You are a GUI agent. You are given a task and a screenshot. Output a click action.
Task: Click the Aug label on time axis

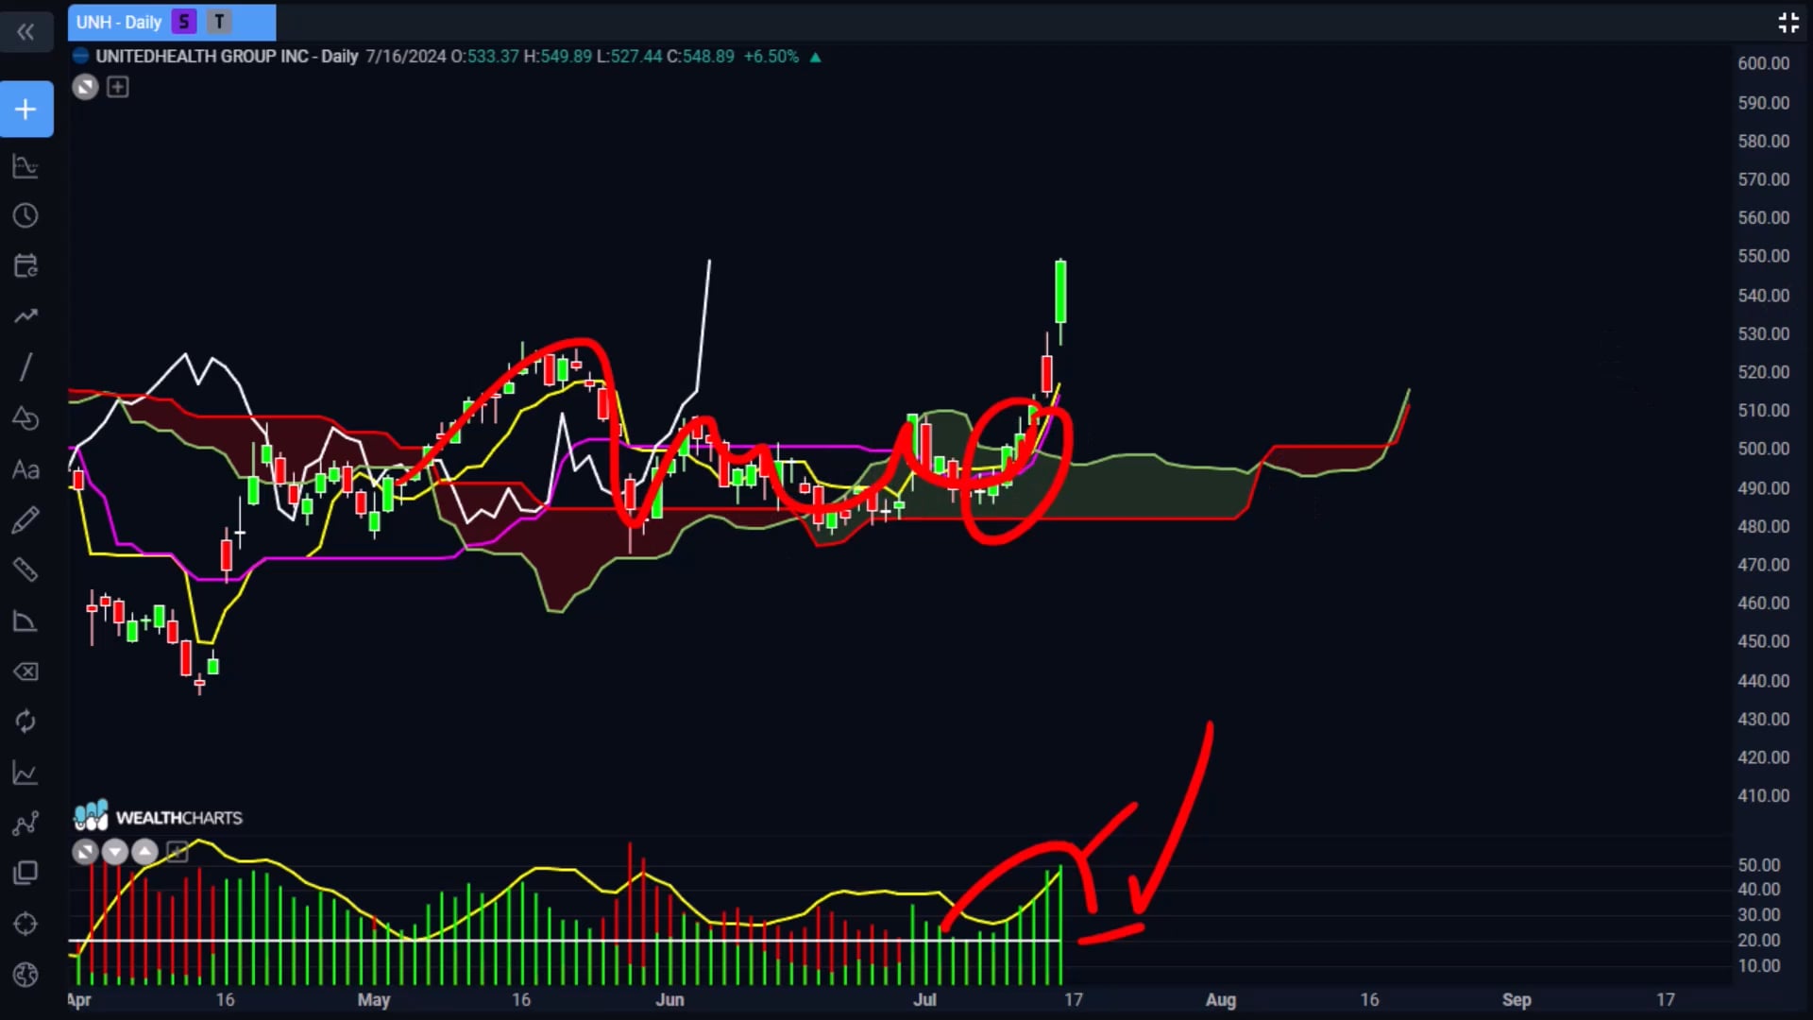tap(1220, 999)
